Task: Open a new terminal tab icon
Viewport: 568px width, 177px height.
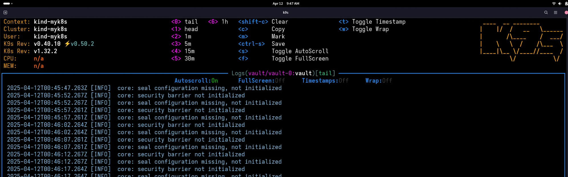Action: (x=5, y=13)
